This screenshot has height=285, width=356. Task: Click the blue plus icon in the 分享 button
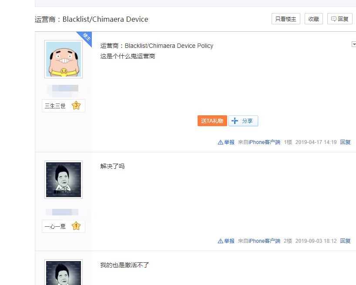(234, 121)
